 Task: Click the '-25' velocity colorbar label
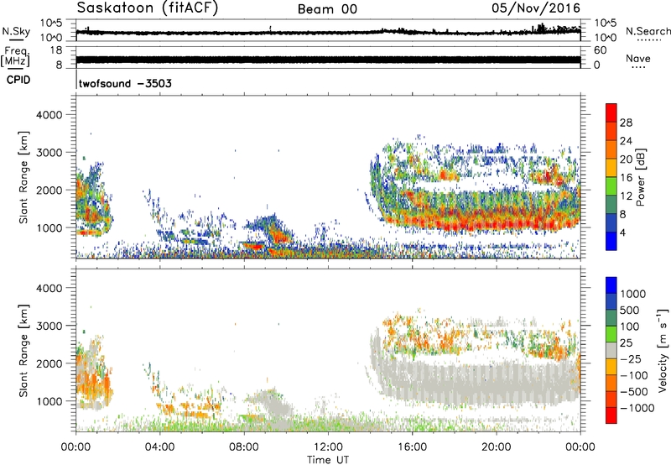[631, 359]
